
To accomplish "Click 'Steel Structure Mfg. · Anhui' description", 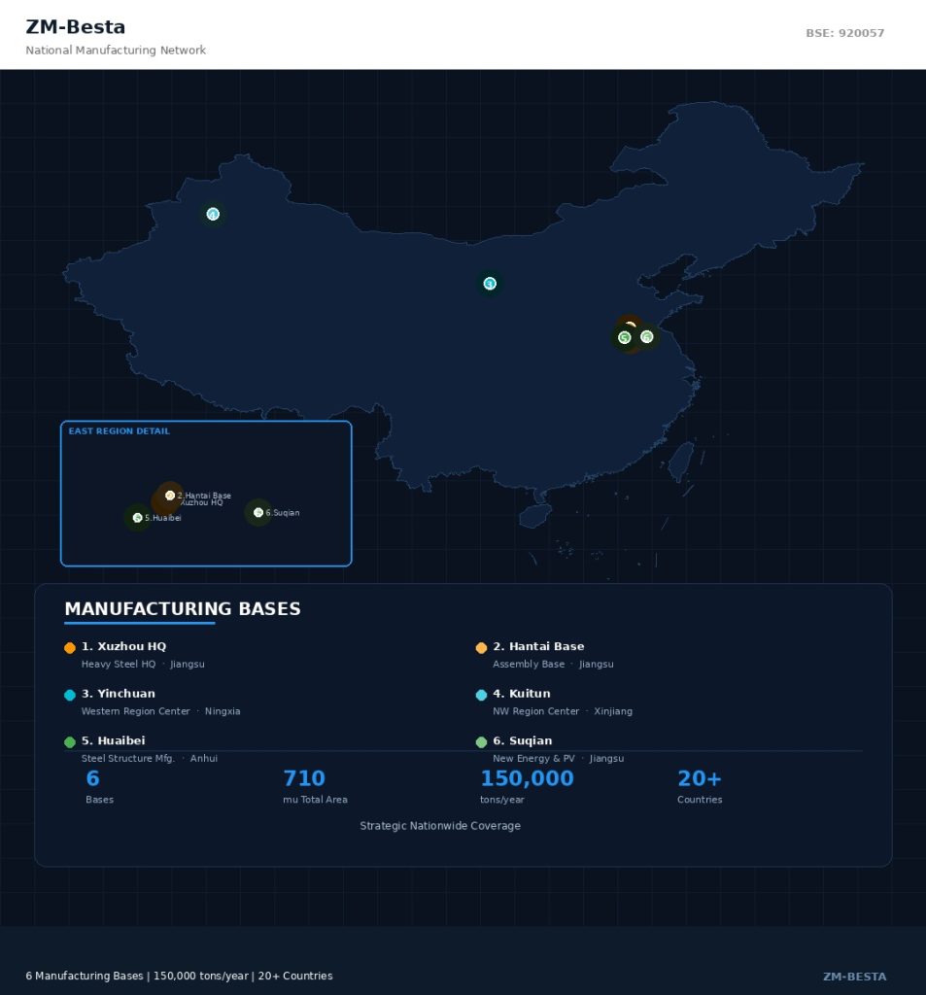I will pyautogui.click(x=149, y=758).
